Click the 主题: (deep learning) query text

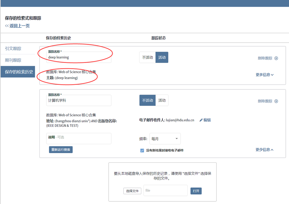[x=62, y=78]
